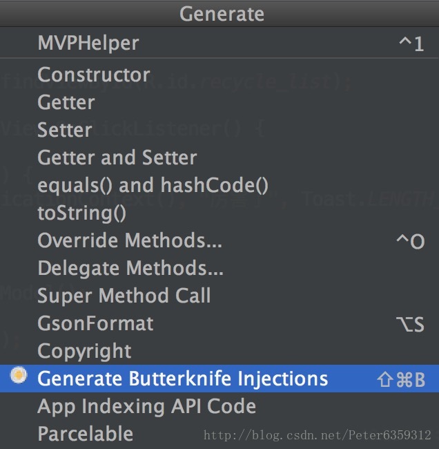Choose Getter and Setter
The height and width of the screenshot is (449, 439).
[x=219, y=157]
